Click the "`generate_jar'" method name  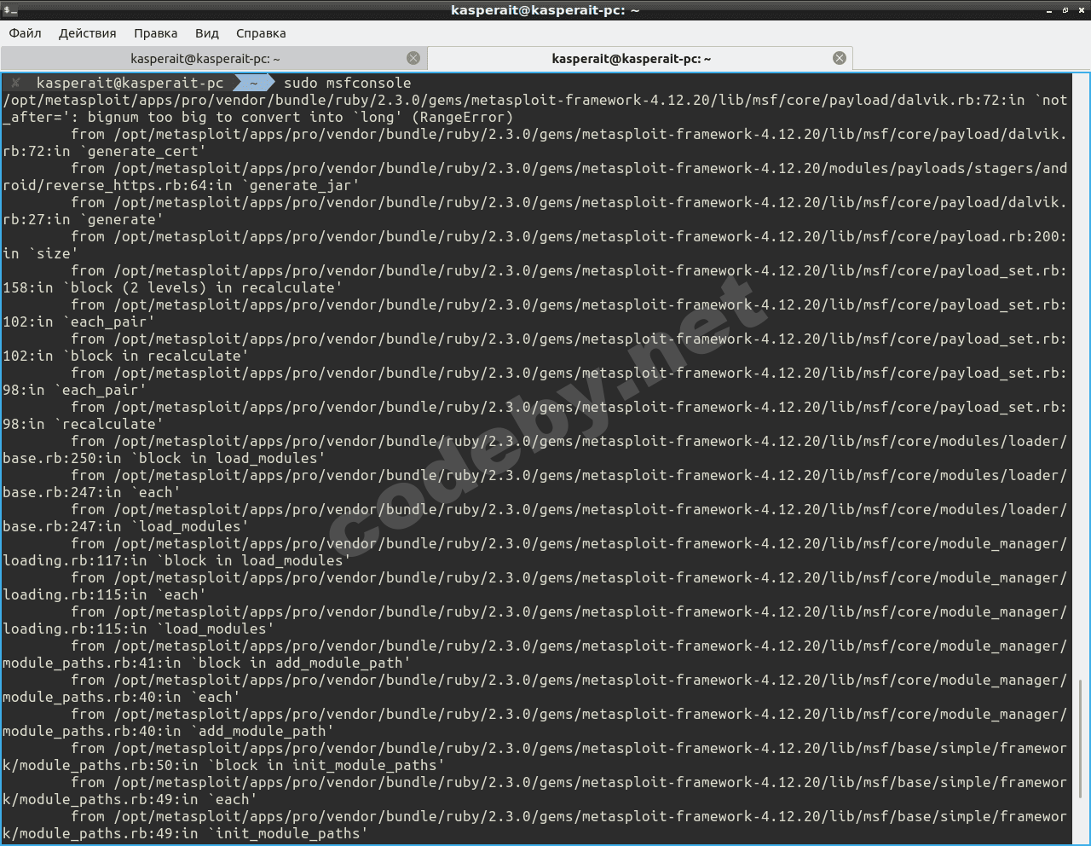pos(300,185)
